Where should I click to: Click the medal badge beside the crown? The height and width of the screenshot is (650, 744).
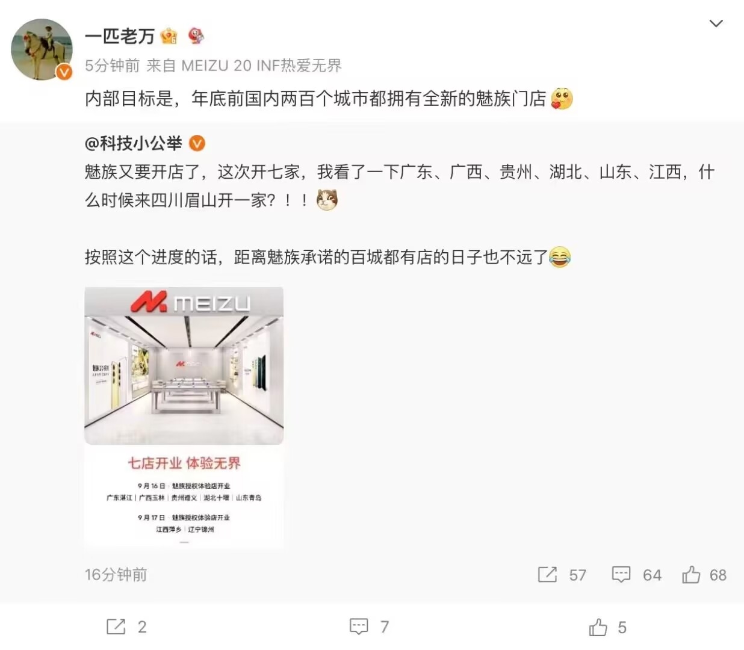[196, 36]
